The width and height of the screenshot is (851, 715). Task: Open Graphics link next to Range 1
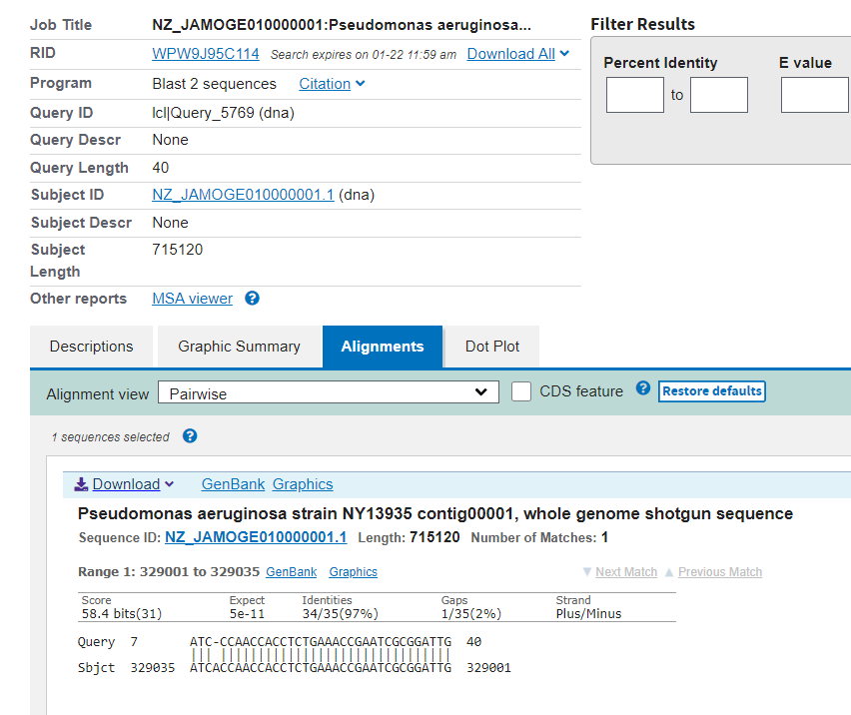coord(353,572)
